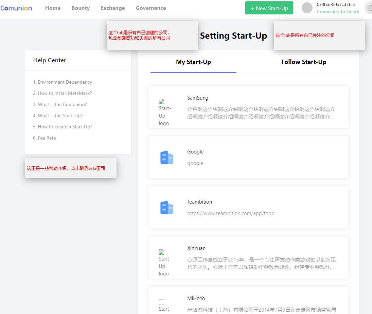This screenshot has width=372, height=314.
Task: Open Environment Dependency help link
Action: (x=63, y=82)
